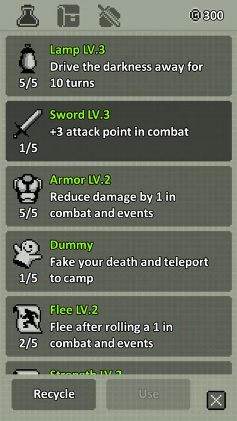
Task: Select the Sword LV.3 entry
Action: (119, 131)
